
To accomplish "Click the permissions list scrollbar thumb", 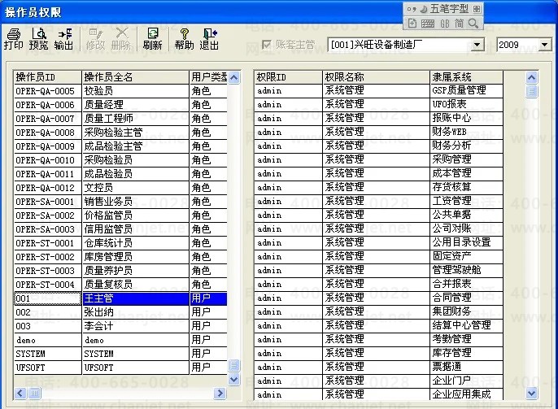I will (531, 91).
